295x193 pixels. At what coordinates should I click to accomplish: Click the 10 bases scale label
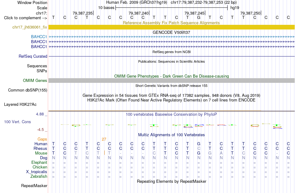pyautogui.click(x=106, y=8)
